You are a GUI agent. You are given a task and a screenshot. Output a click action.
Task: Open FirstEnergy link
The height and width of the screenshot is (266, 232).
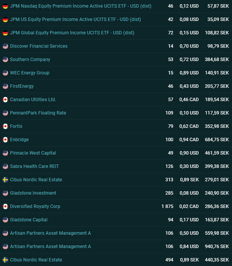pos(22,86)
